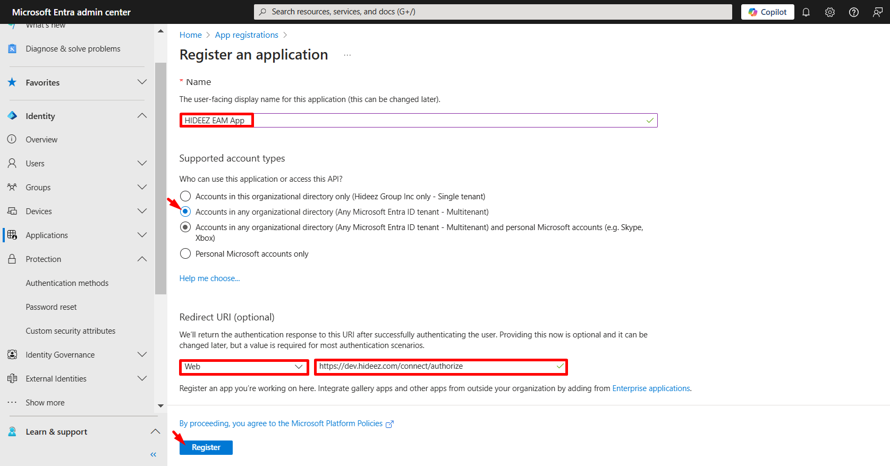Click the ellipsis beside Register an application
This screenshot has width=890, height=466.
[x=347, y=55]
